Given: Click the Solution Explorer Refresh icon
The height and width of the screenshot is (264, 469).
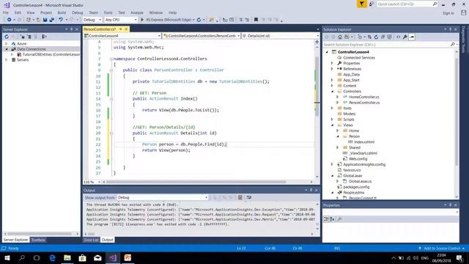Looking at the screenshot, I should [x=376, y=37].
